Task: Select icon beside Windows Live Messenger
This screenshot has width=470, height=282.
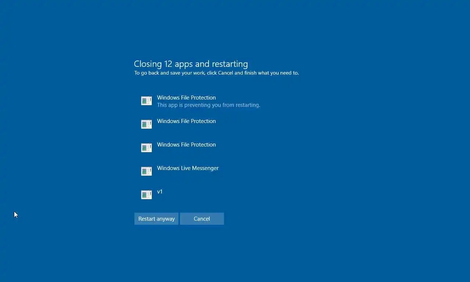Action: click(x=147, y=171)
